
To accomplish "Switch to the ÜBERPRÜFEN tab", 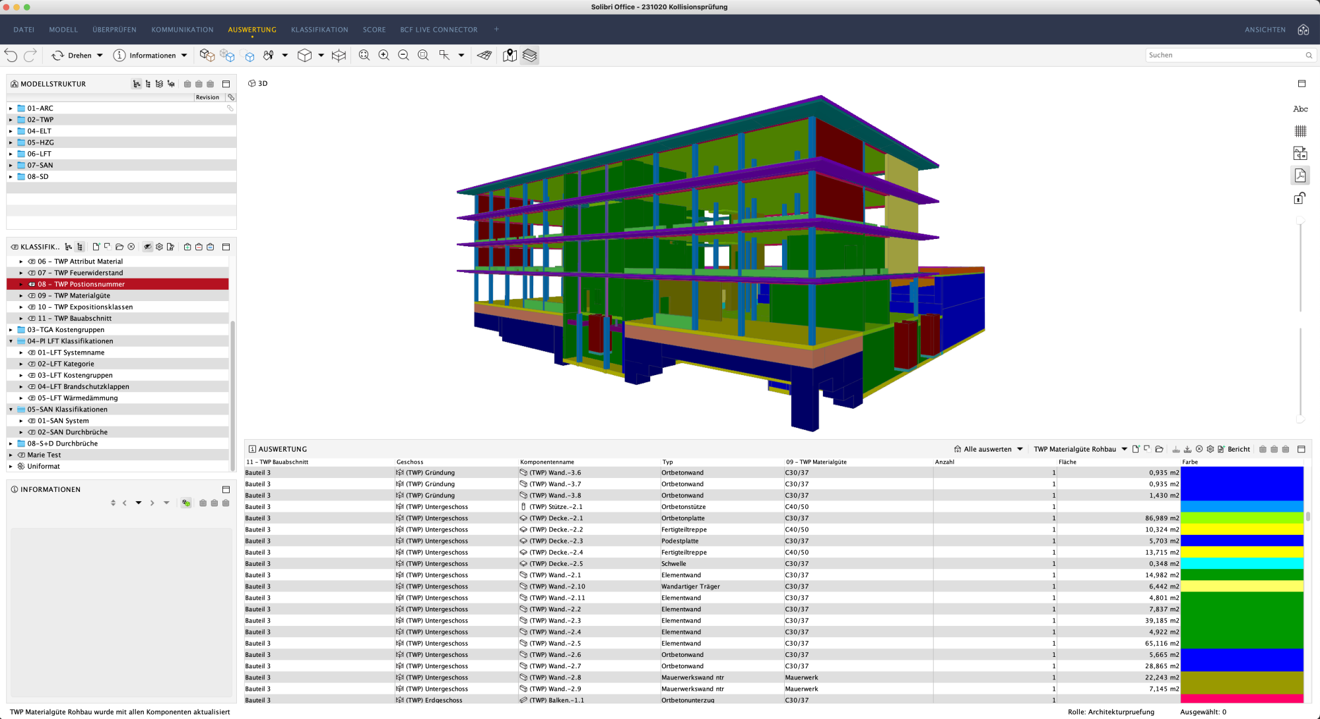I will click(x=114, y=30).
